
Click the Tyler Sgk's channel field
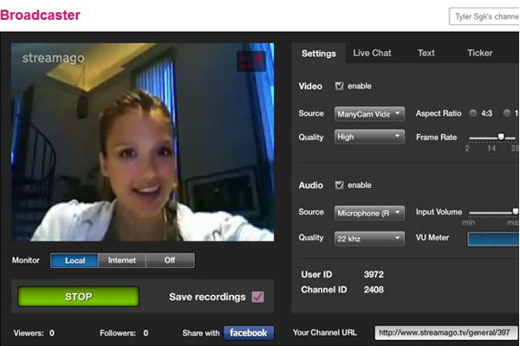coord(484,16)
